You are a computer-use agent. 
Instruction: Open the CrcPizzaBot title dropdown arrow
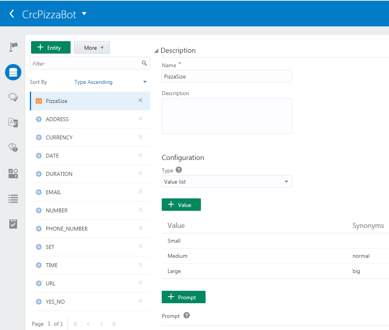(84, 14)
